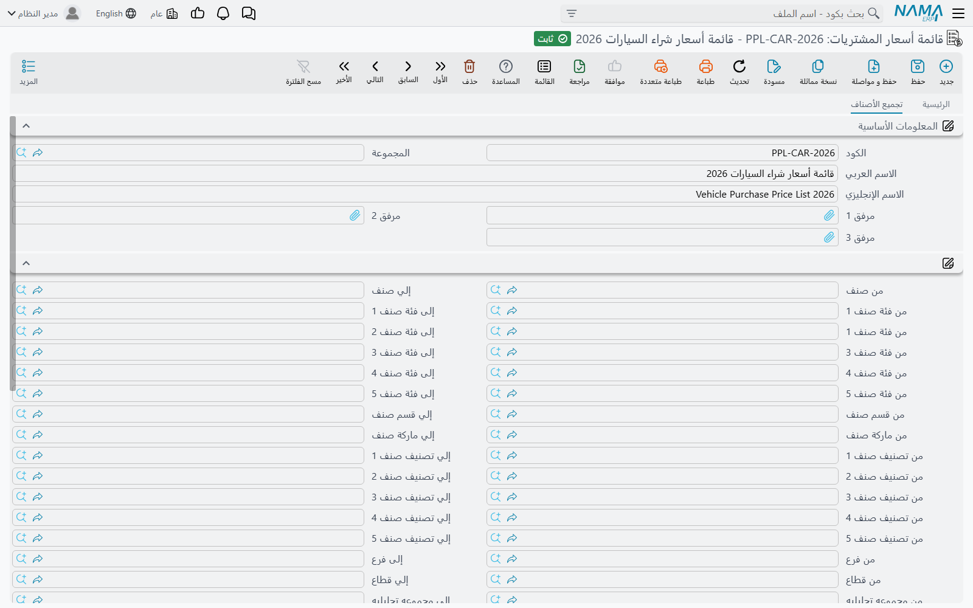Open the hamburger main menu
Screen dimensions: 973x608
[x=958, y=13]
